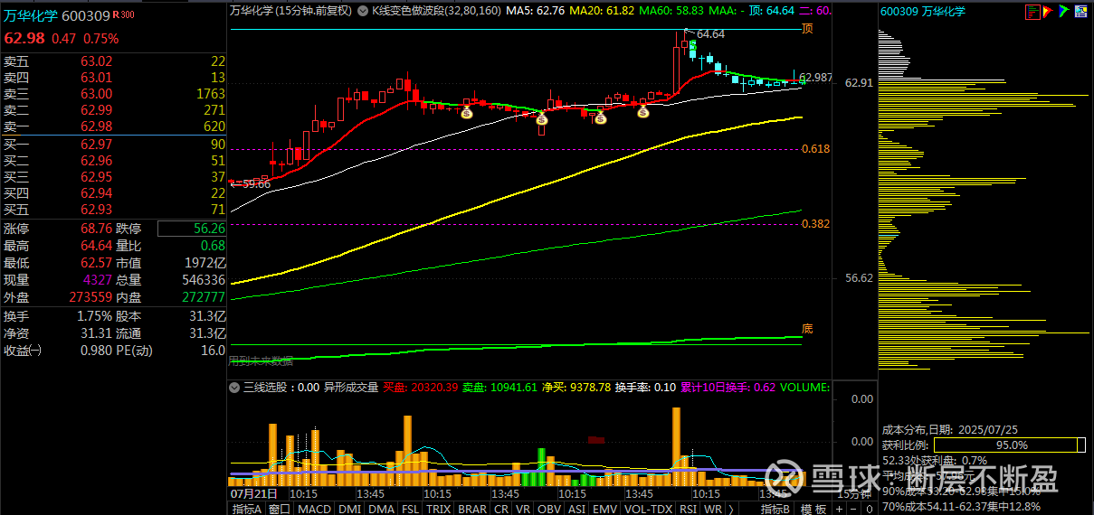The height and width of the screenshot is (515, 1094).
Task: Click the 15分钟 period label
Action: (852, 494)
